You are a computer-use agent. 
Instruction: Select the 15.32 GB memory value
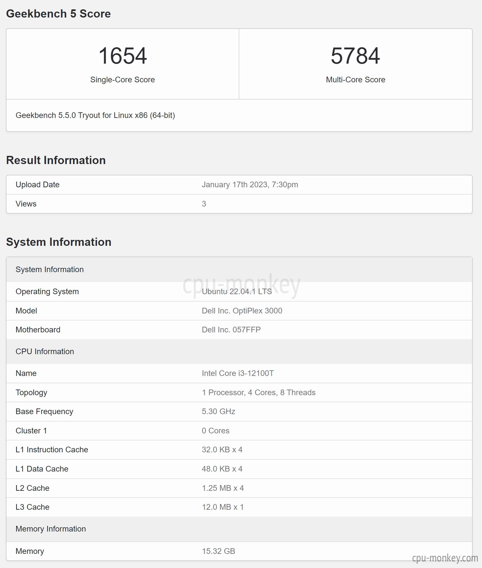[218, 551]
